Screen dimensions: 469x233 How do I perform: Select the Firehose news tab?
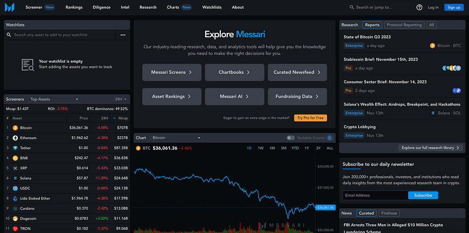click(389, 213)
